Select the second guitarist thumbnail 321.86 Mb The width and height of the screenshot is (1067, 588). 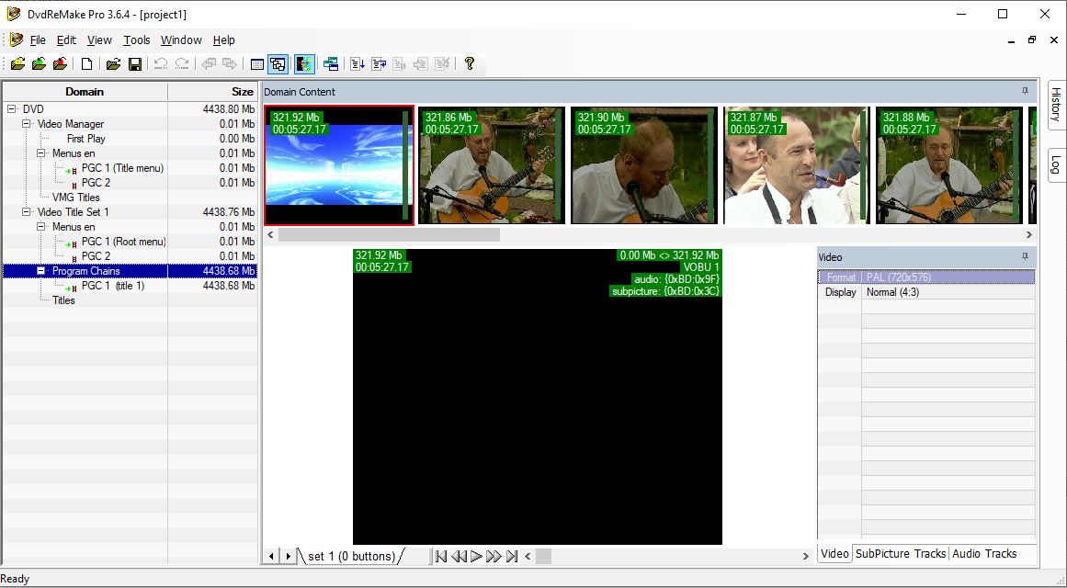(x=491, y=165)
